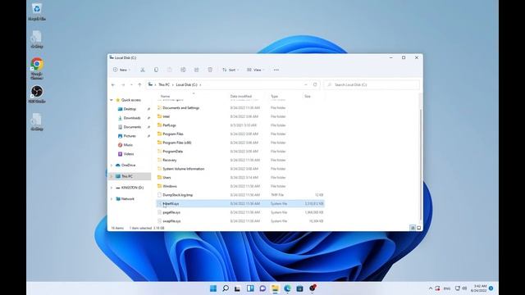Open taskbar Search magnifier
The height and width of the screenshot is (295, 525).
click(226, 288)
